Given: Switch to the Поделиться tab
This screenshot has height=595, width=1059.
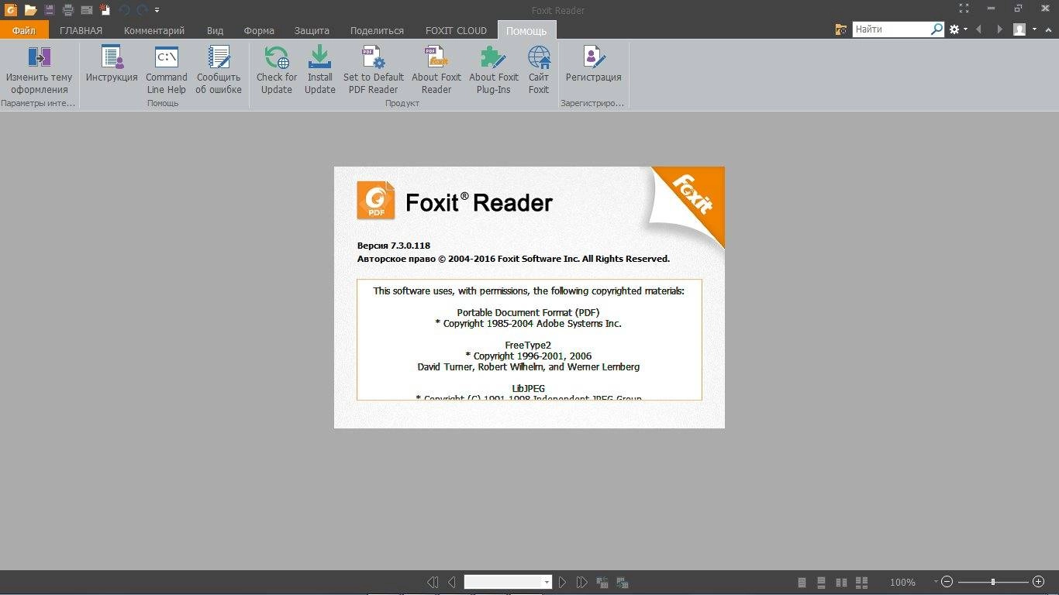Looking at the screenshot, I should coord(377,30).
